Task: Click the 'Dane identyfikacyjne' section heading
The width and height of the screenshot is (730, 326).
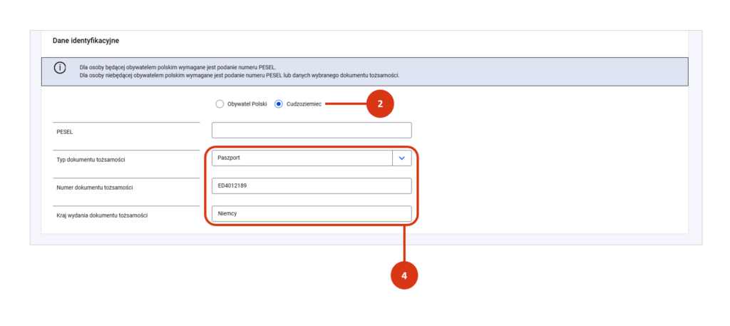Action: 86,41
